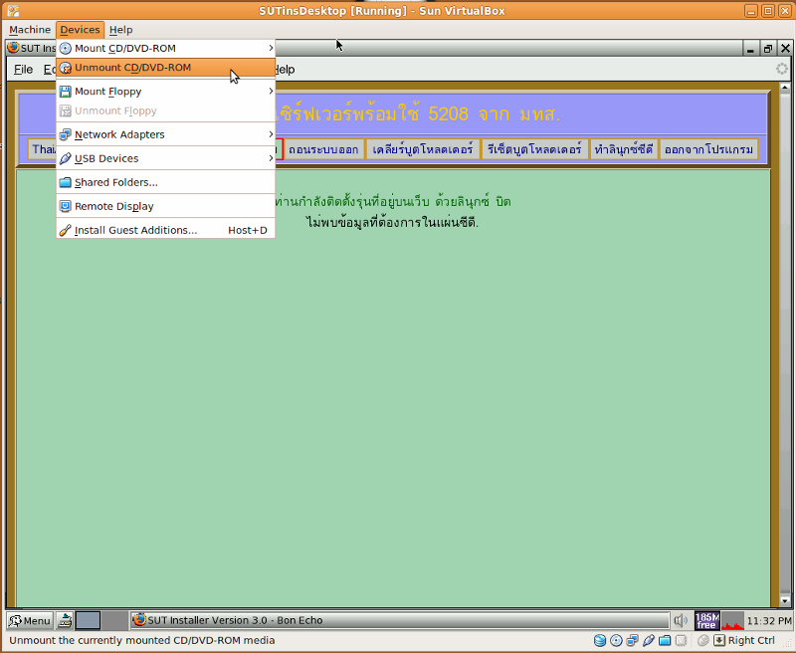The image size is (796, 653).
Task: Click the green Thai status message line
Action: coord(392,202)
